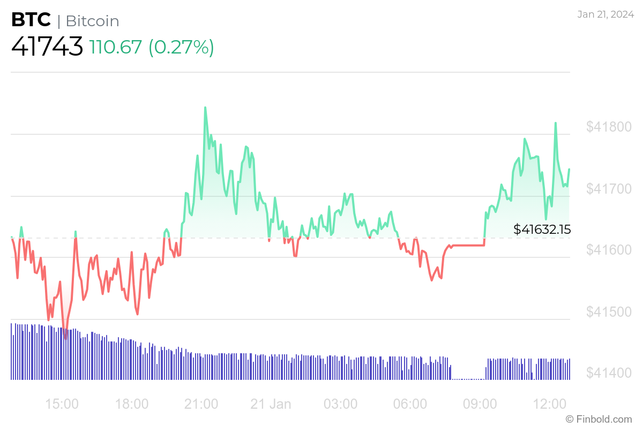643x428 pixels.
Task: Click the 18:00 time axis label
Action: 132,403
